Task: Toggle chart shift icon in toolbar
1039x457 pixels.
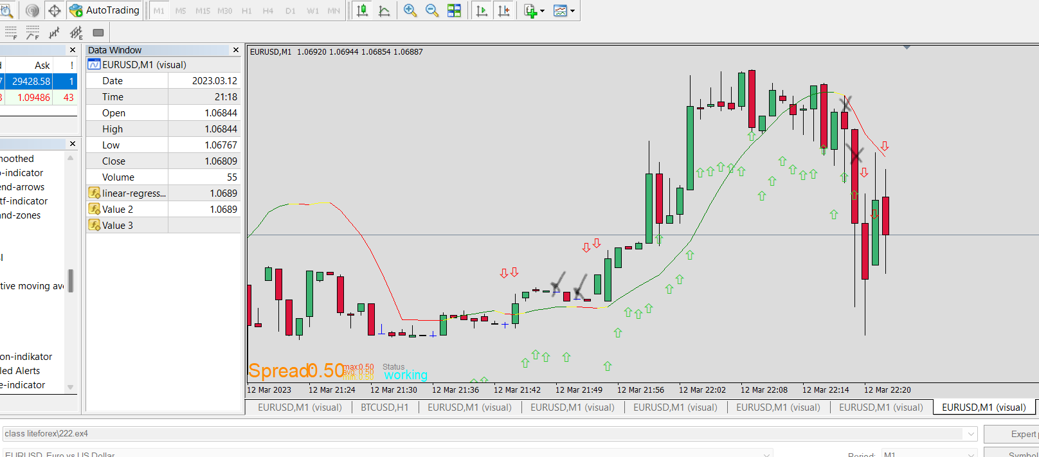Action: tap(504, 10)
